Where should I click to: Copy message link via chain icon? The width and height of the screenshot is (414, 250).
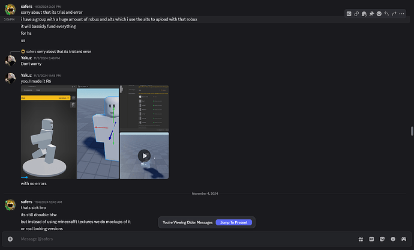click(x=356, y=14)
